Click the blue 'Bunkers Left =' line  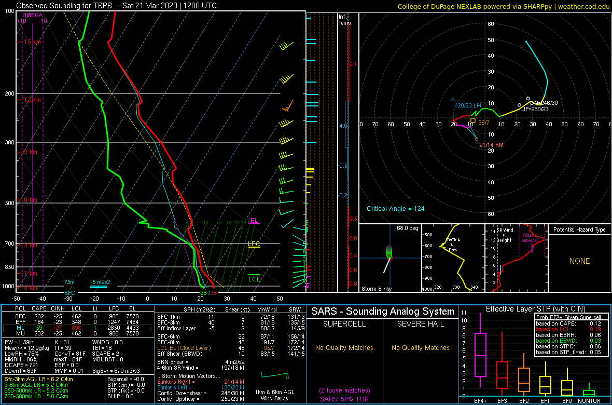click(176, 387)
